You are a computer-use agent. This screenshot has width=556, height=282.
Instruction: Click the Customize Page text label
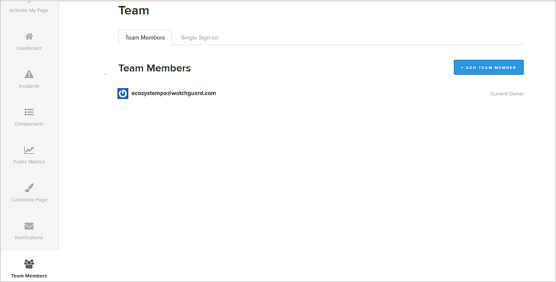29,200
